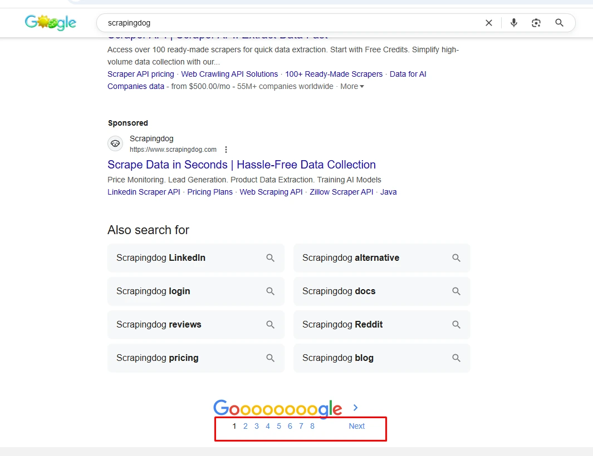Click the Goooooooogle pagination logo
The image size is (593, 456).
point(278,409)
